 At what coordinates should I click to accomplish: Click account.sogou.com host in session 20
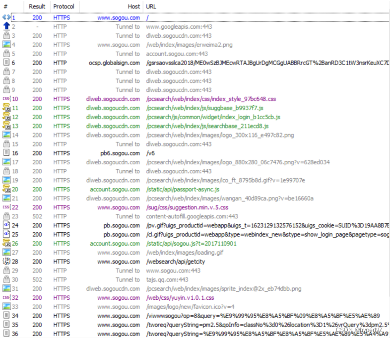tap(115, 189)
